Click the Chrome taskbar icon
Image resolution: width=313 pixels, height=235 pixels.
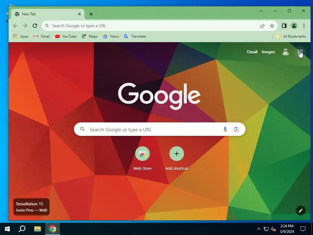(53, 229)
